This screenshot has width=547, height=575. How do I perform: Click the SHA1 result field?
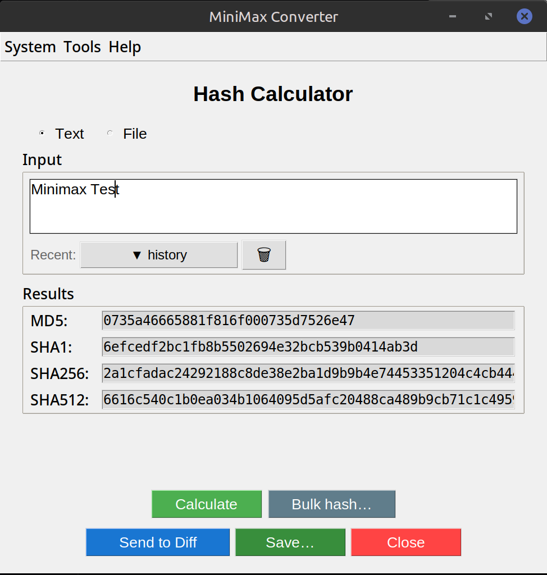[x=308, y=347]
